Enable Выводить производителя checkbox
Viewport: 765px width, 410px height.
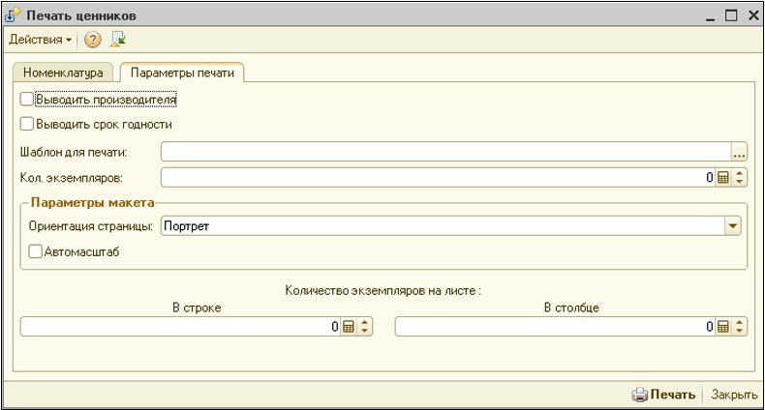click(26, 99)
